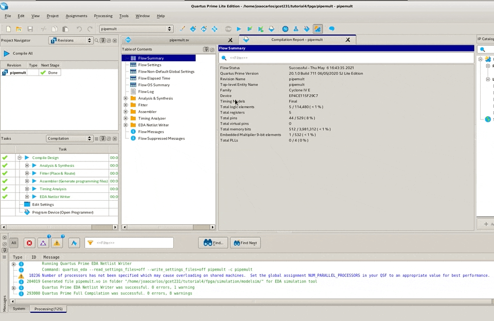Click the Cut scissors icon
Screen dimensions: 494x321
(44, 29)
